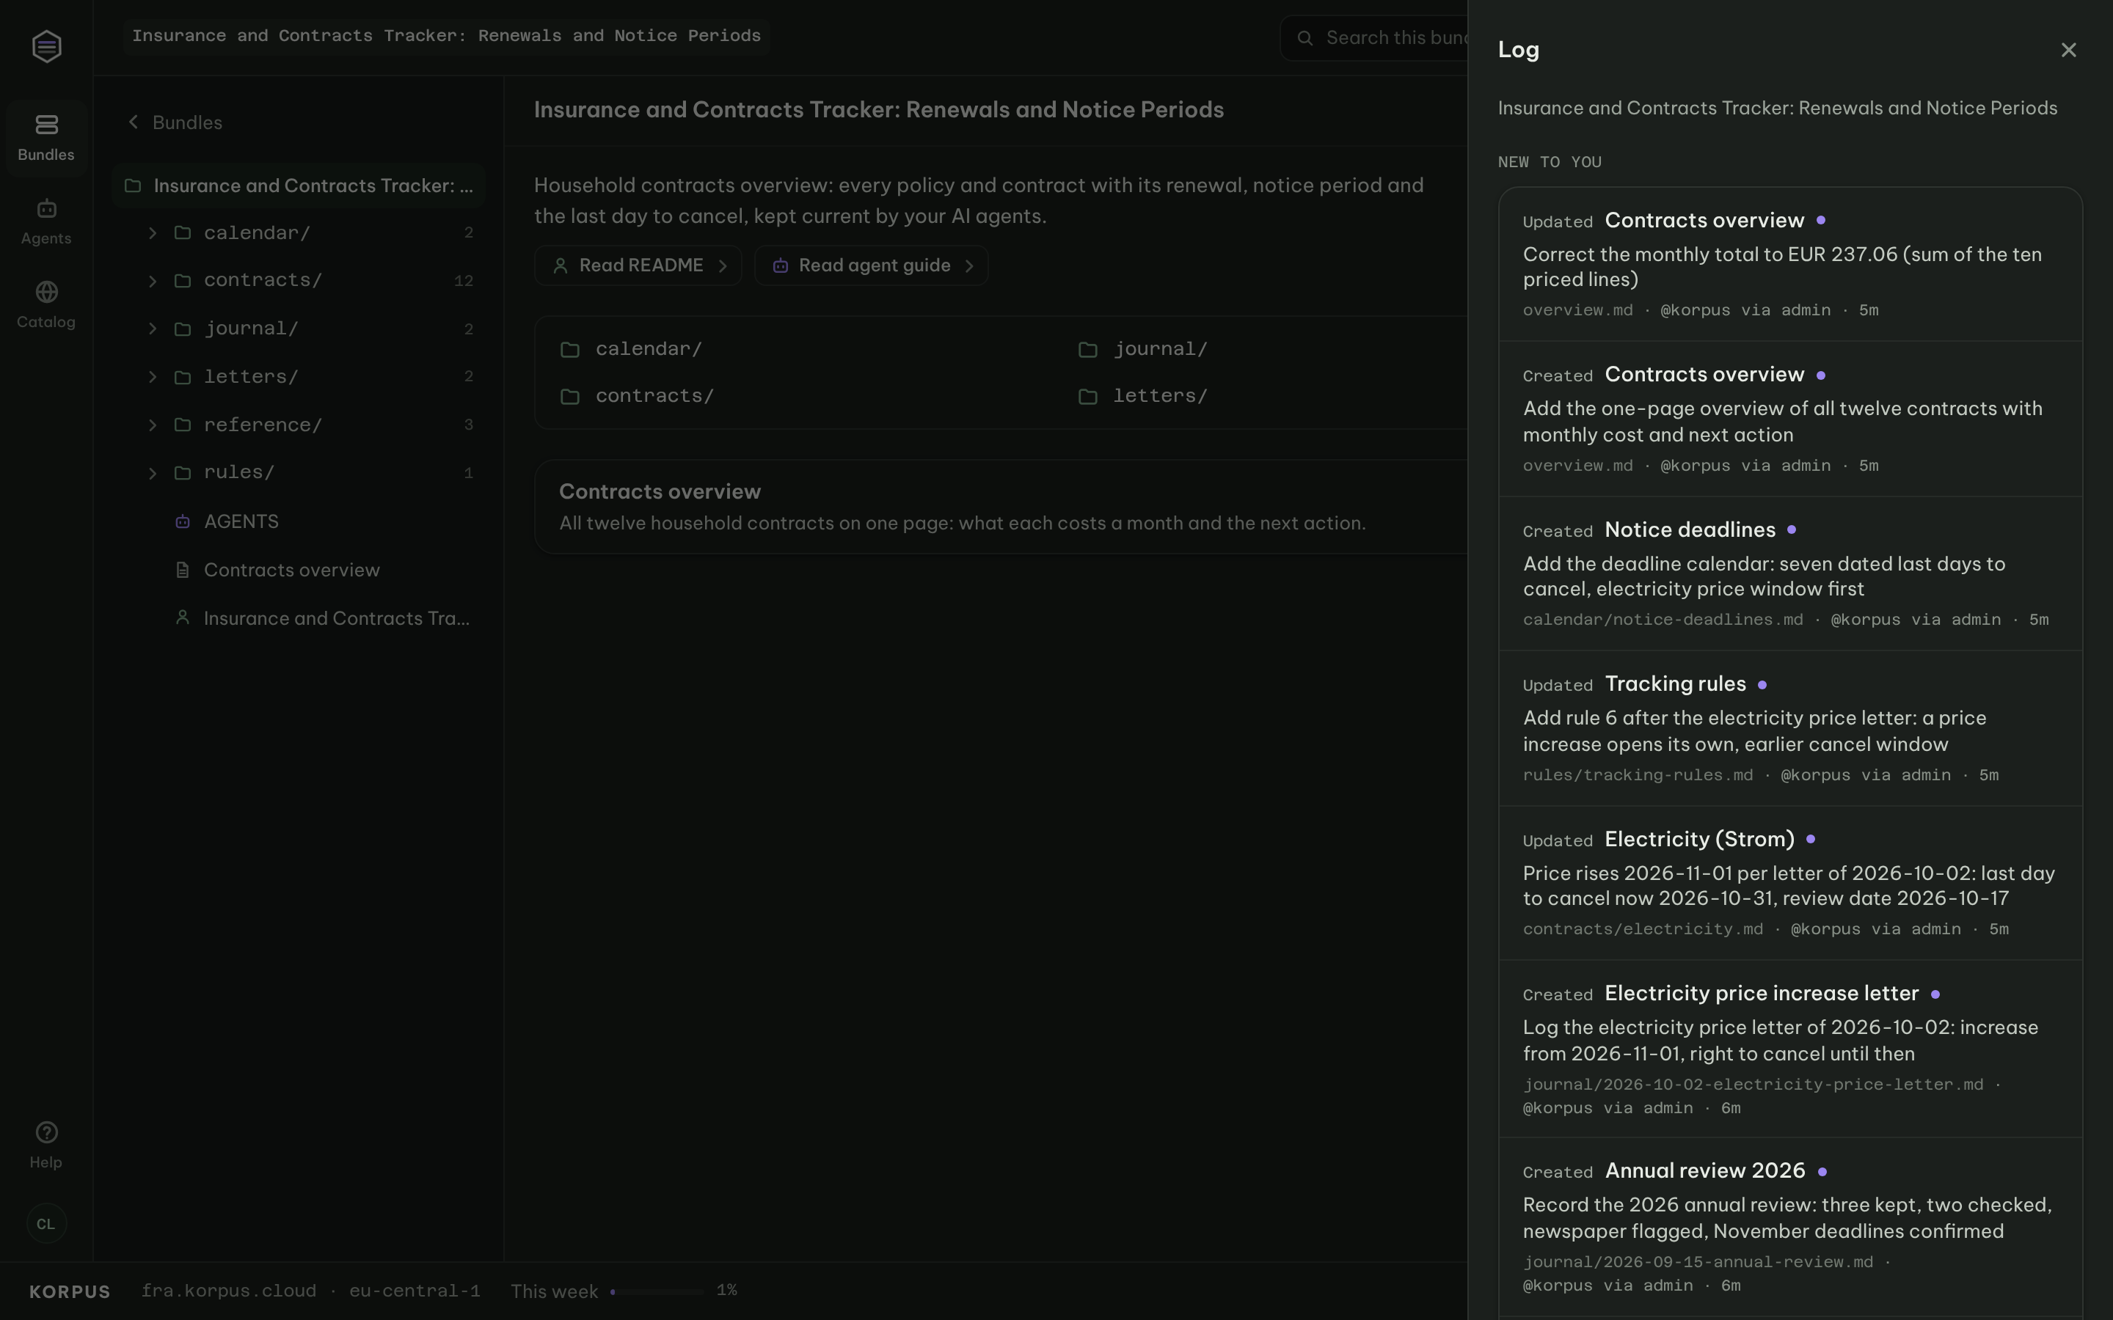
Task: Click the search this bundle field
Action: click(1374, 37)
